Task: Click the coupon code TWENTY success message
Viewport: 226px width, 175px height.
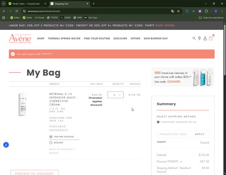Action: point(34,54)
